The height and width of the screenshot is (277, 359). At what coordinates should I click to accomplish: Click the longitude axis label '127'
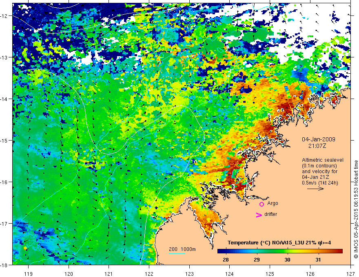pyautogui.click(x=350, y=274)
